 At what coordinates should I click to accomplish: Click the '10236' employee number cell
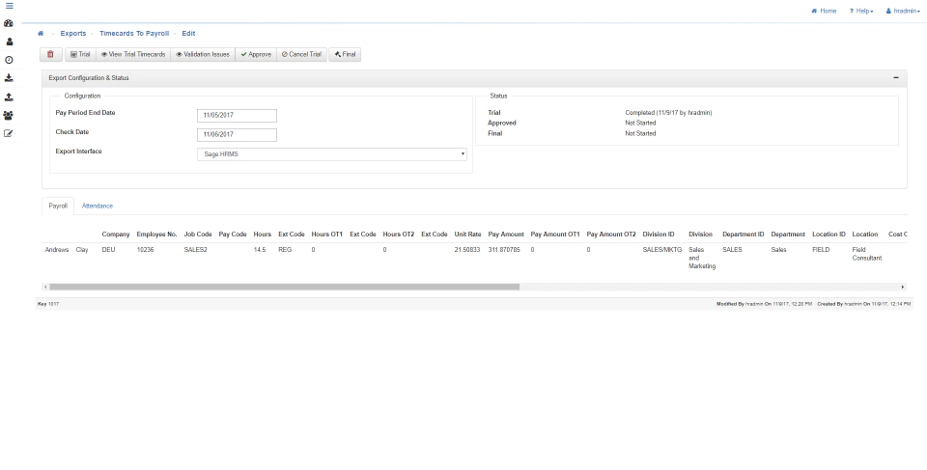[x=145, y=250]
